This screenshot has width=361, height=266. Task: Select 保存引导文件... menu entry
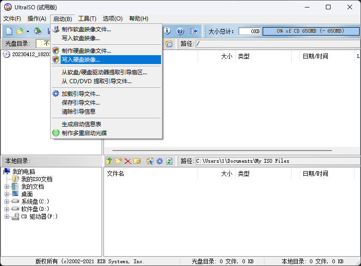(106, 102)
